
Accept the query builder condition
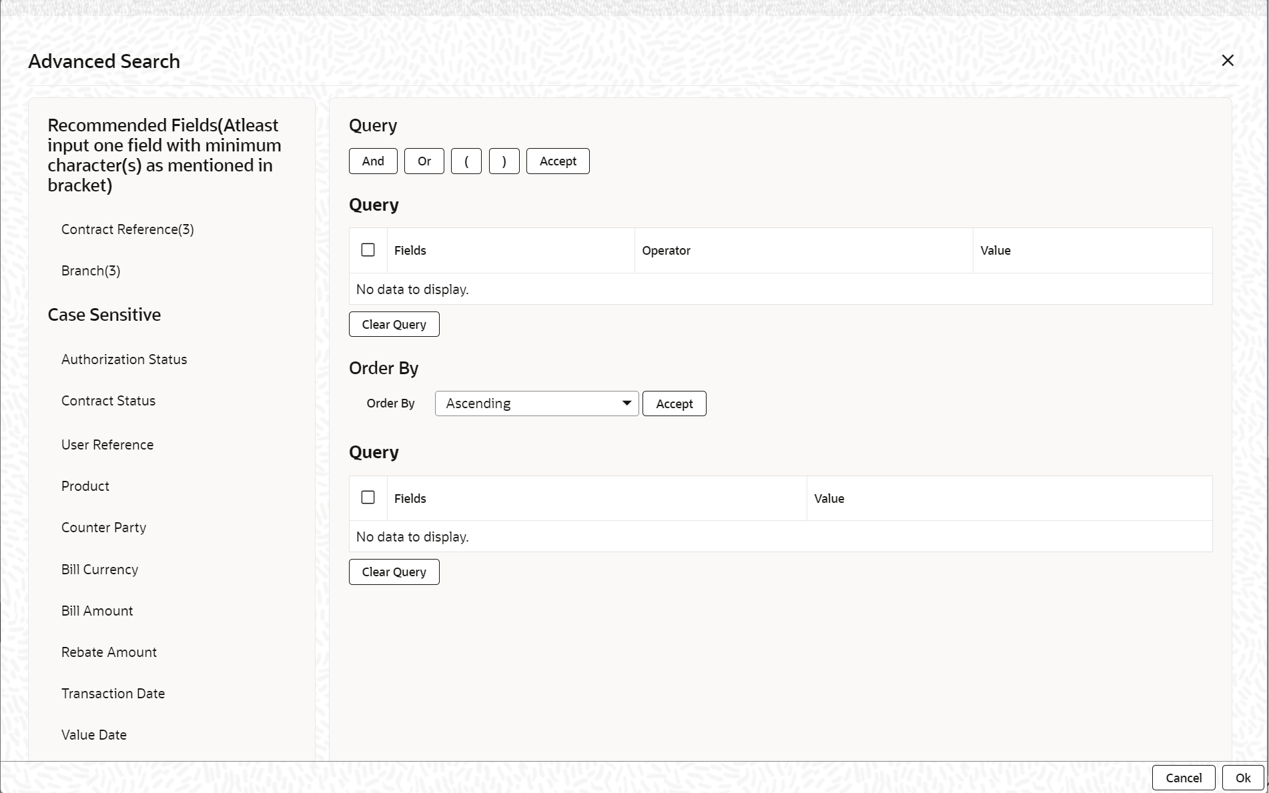[x=558, y=161]
